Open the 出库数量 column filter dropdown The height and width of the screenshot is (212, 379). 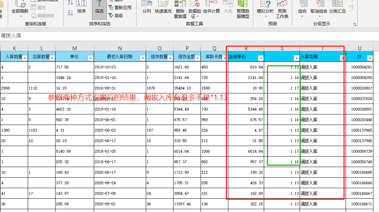tap(52, 58)
